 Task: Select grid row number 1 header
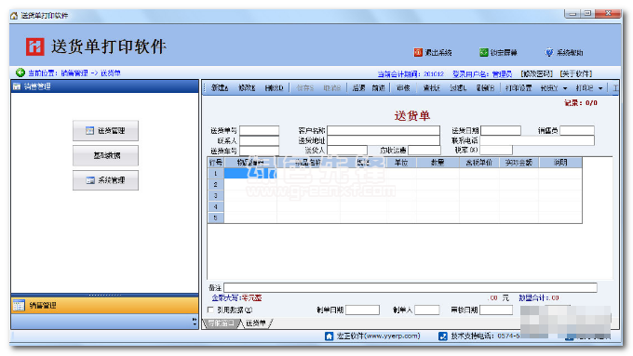(216, 174)
